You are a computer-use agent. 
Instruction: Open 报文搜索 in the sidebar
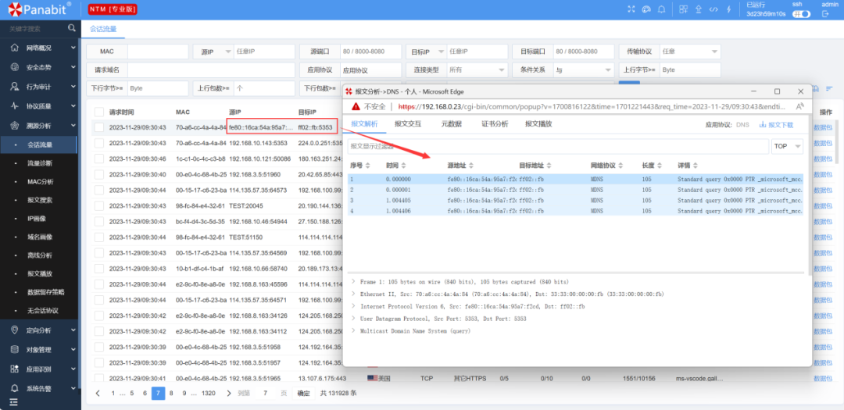point(40,200)
